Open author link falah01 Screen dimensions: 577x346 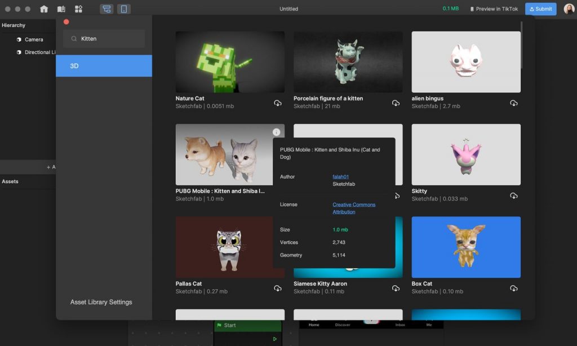tap(341, 177)
